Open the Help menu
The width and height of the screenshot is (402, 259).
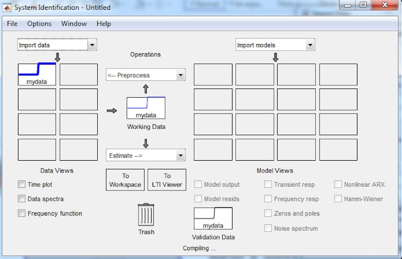pyautogui.click(x=103, y=24)
